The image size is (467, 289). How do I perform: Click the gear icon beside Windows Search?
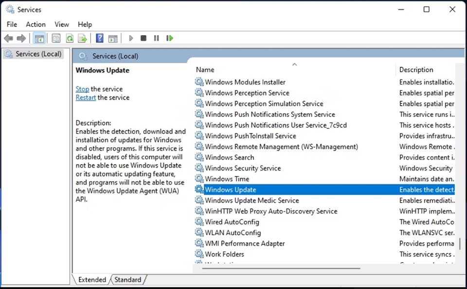pos(199,157)
